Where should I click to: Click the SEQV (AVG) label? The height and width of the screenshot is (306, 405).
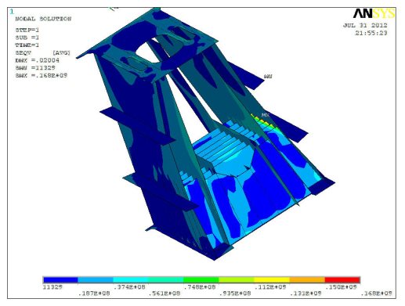click(42, 52)
